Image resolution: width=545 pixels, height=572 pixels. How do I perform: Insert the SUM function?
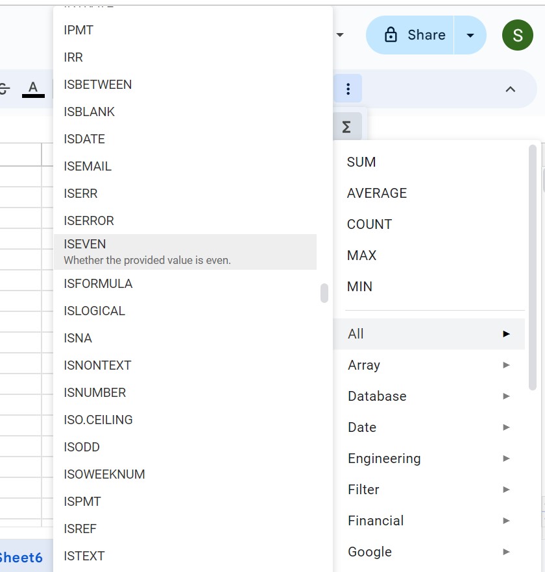click(430, 162)
